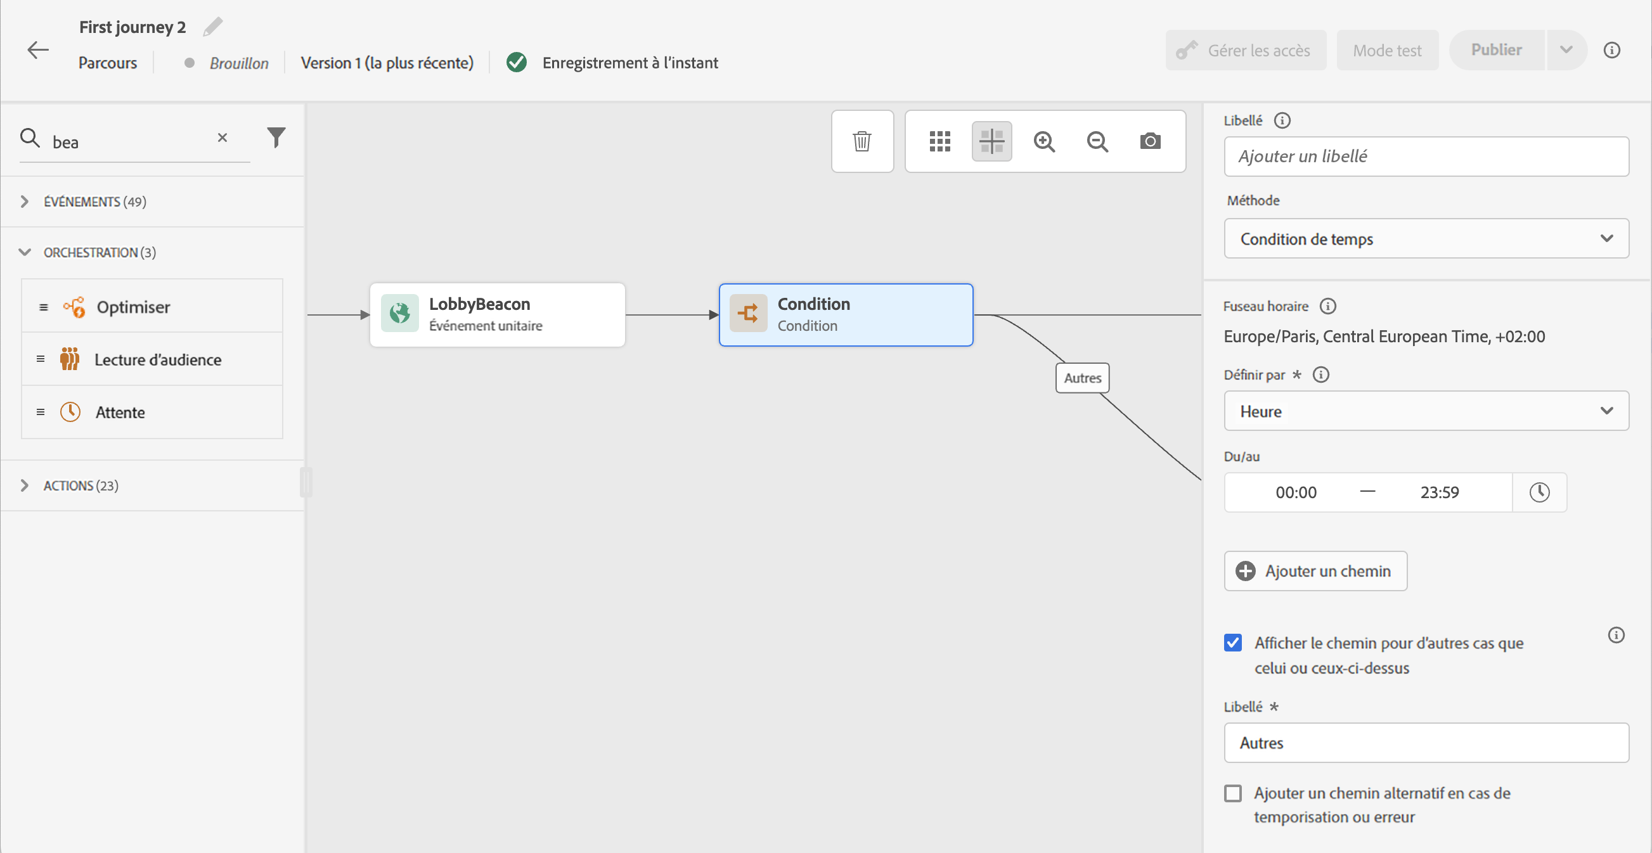The image size is (1652, 853).
Task: Click the trash delete icon
Action: [x=861, y=141]
